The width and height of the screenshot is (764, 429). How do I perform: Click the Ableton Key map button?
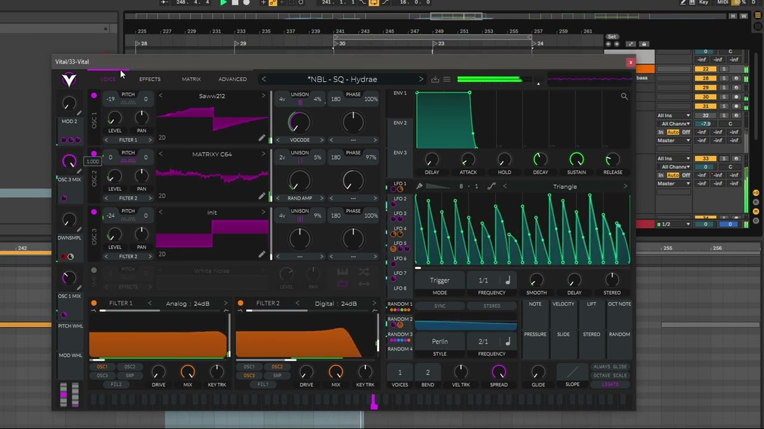coord(704,2)
